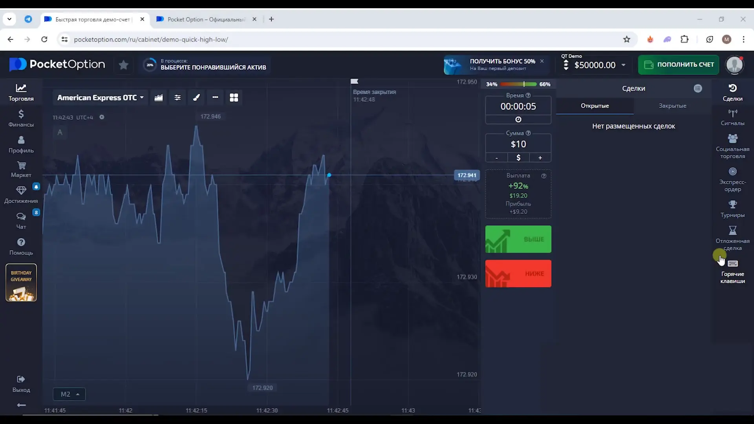Open Tournaments trophy icon
Image resolution: width=754 pixels, height=424 pixels.
tap(732, 209)
